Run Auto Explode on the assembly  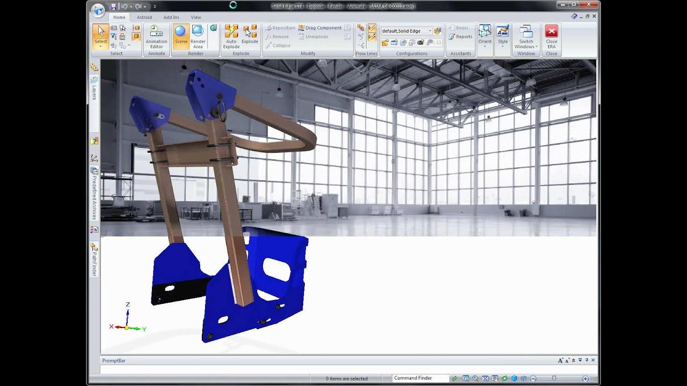tap(231, 36)
